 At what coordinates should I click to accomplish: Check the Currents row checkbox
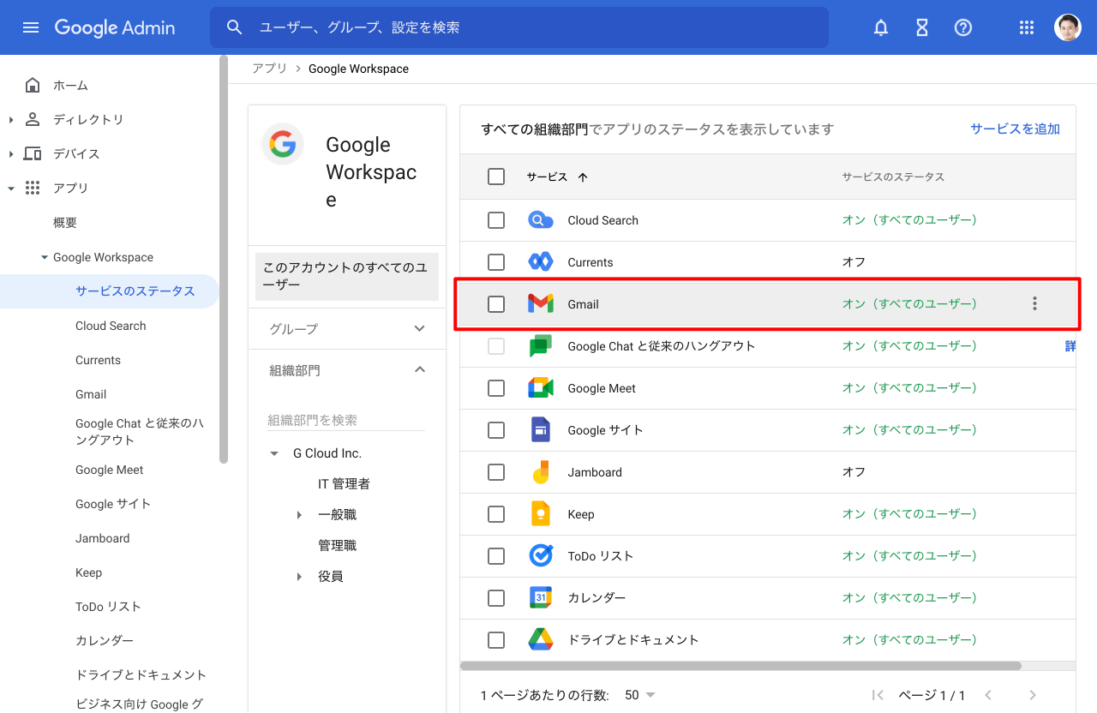point(496,262)
